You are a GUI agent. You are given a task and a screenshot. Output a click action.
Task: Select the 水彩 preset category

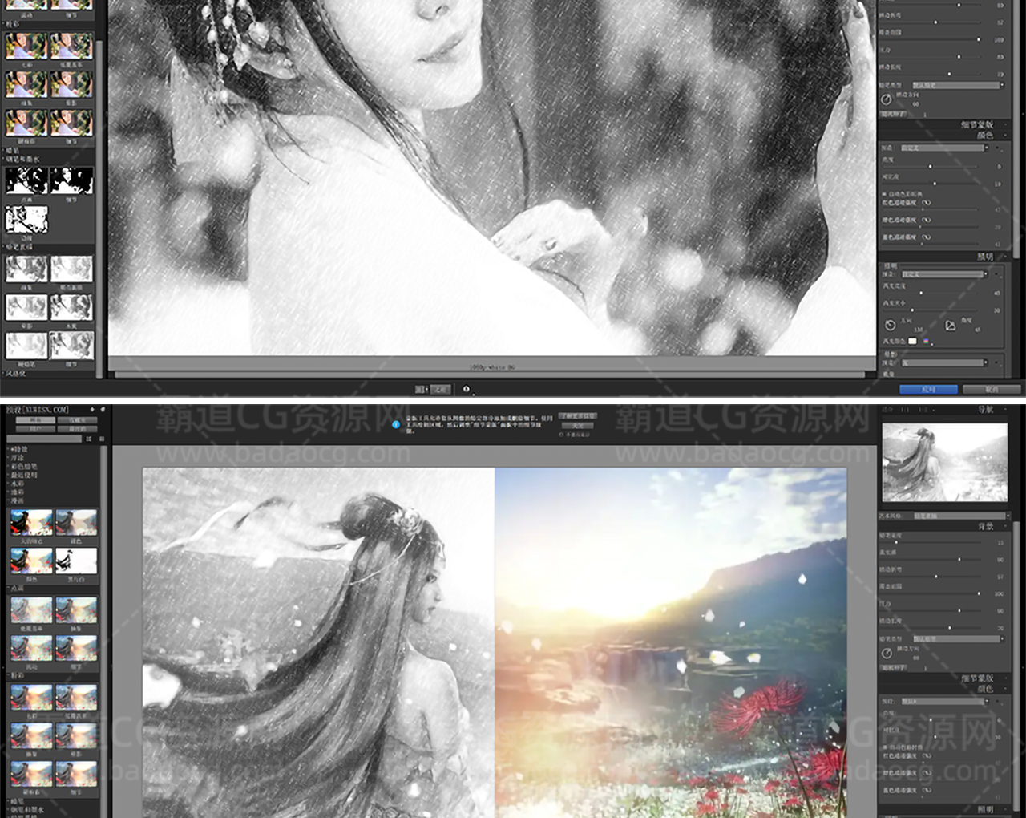(x=18, y=484)
